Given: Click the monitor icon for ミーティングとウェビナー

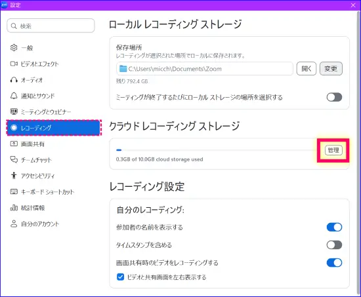Looking at the screenshot, I should [14, 111].
